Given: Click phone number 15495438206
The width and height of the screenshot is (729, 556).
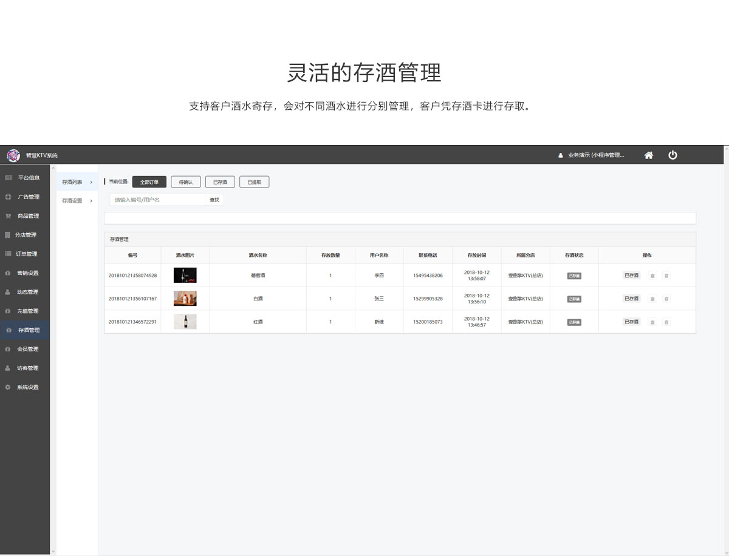Looking at the screenshot, I should (x=428, y=276).
